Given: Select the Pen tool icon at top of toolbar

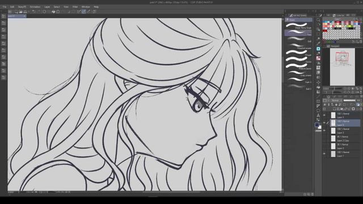Looking at the screenshot, I should point(320,15).
